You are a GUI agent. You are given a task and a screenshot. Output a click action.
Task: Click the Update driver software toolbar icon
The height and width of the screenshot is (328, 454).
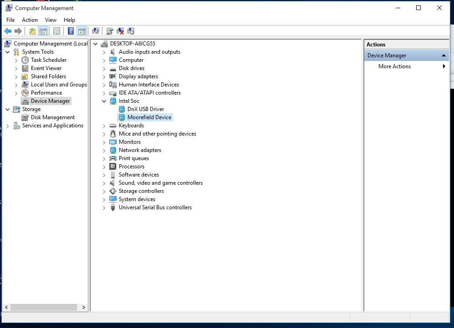pos(110,31)
